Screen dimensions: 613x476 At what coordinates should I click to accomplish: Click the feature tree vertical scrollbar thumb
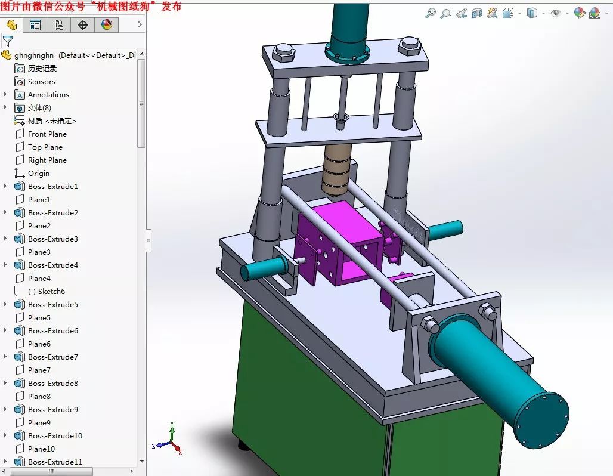141,104
